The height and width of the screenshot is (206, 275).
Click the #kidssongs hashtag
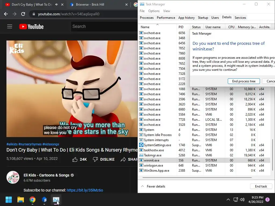51,144
